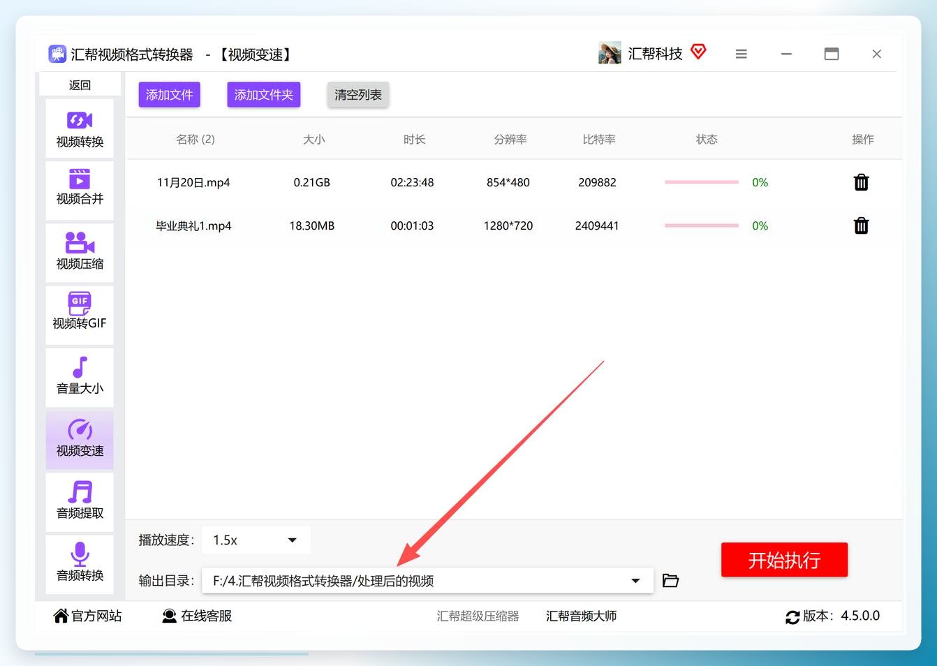The height and width of the screenshot is (666, 937).
Task: Click the user avatar picture
Action: coord(610,53)
